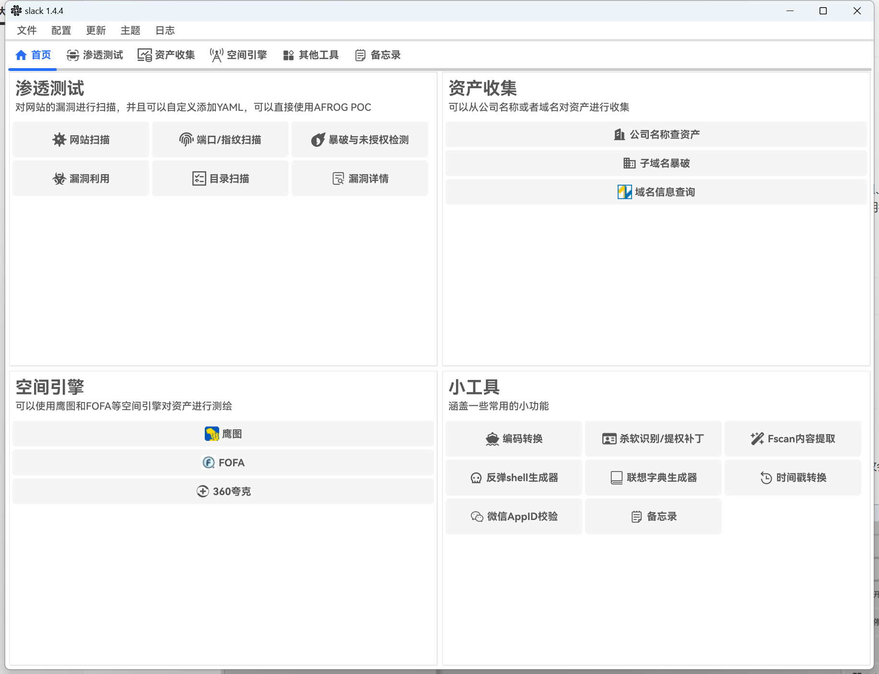Launch the 网站扫描 button
879x674 pixels.
click(x=81, y=140)
